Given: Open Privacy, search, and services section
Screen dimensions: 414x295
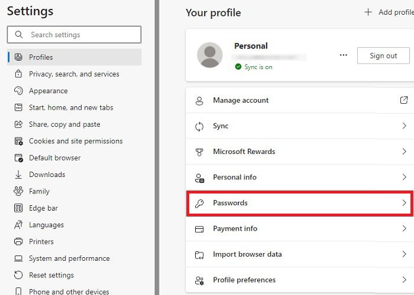Looking at the screenshot, I should (74, 74).
